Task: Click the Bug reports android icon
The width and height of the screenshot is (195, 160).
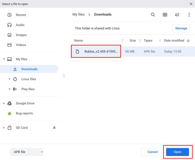Action: tap(9, 113)
